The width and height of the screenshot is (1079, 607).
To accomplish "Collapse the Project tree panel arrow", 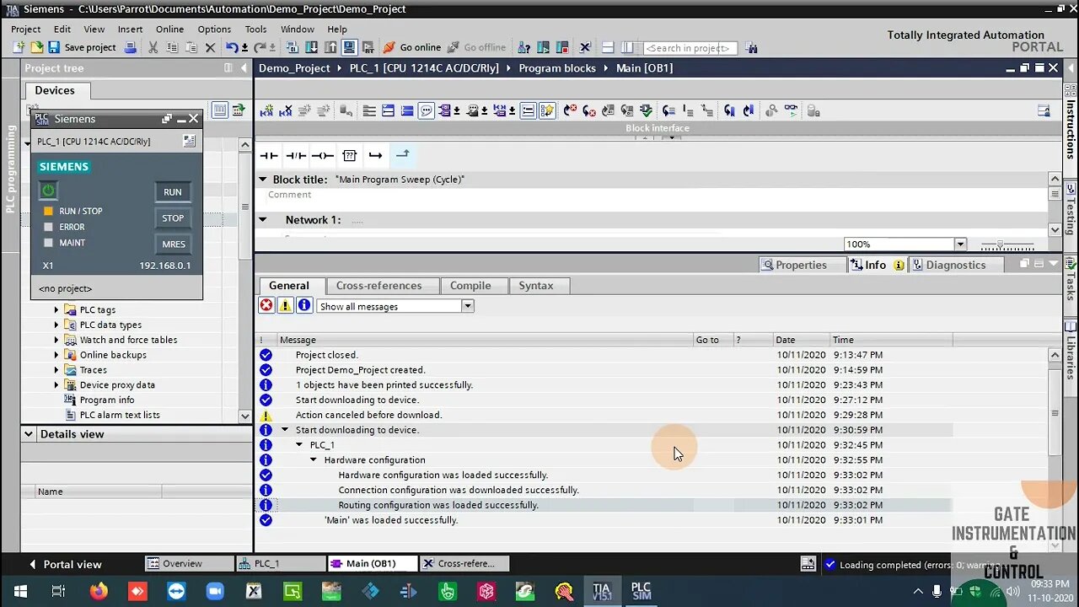I will point(244,68).
